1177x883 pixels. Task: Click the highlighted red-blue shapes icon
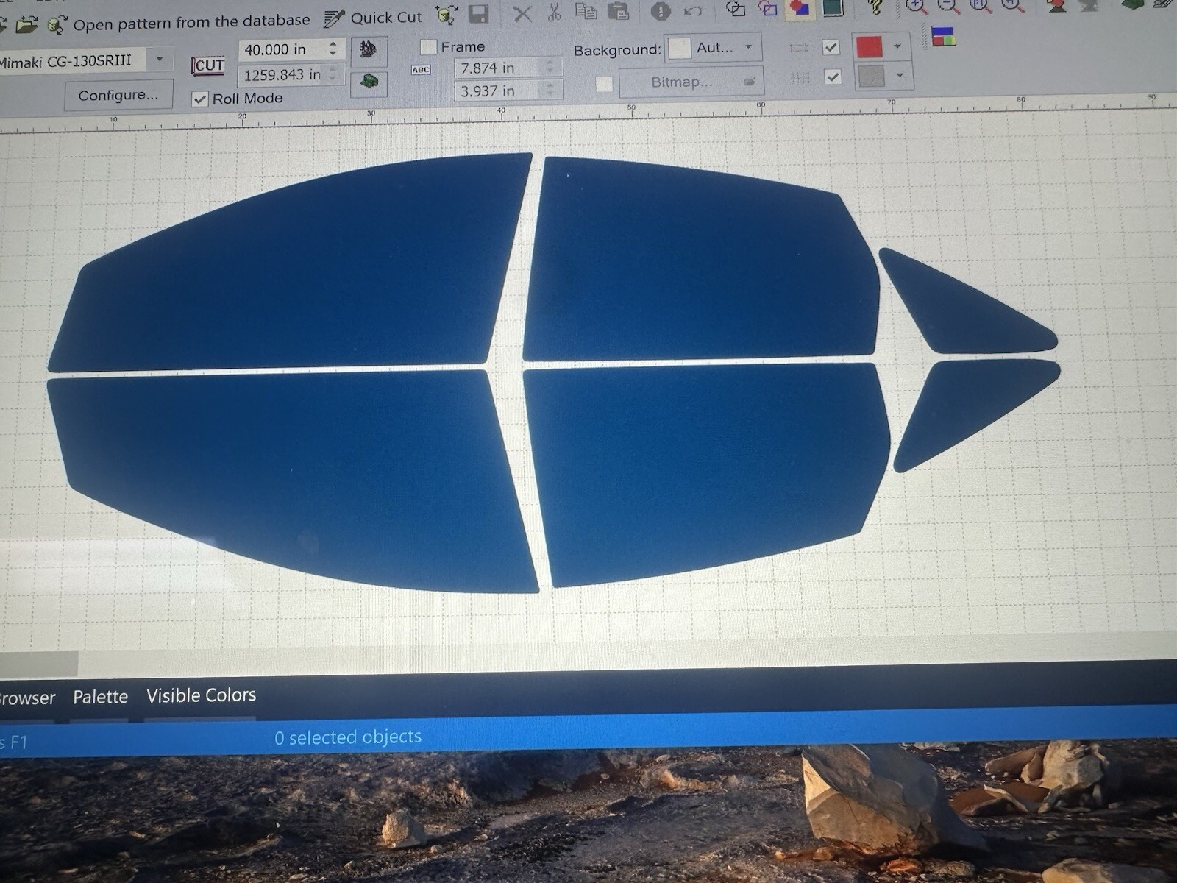(x=799, y=8)
